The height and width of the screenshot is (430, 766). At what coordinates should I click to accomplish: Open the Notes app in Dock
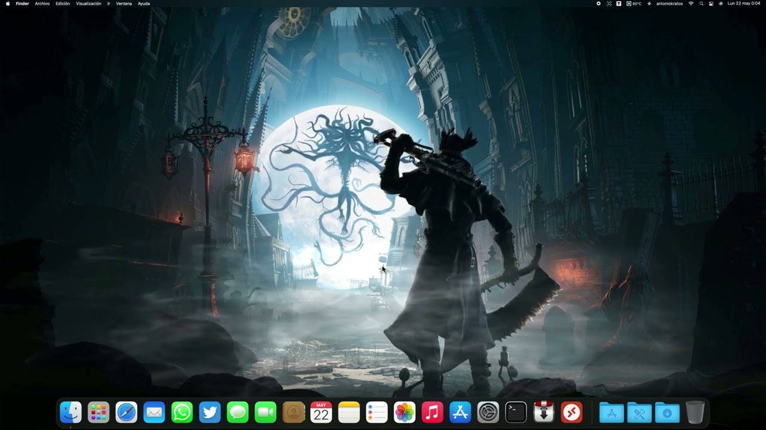(x=349, y=412)
